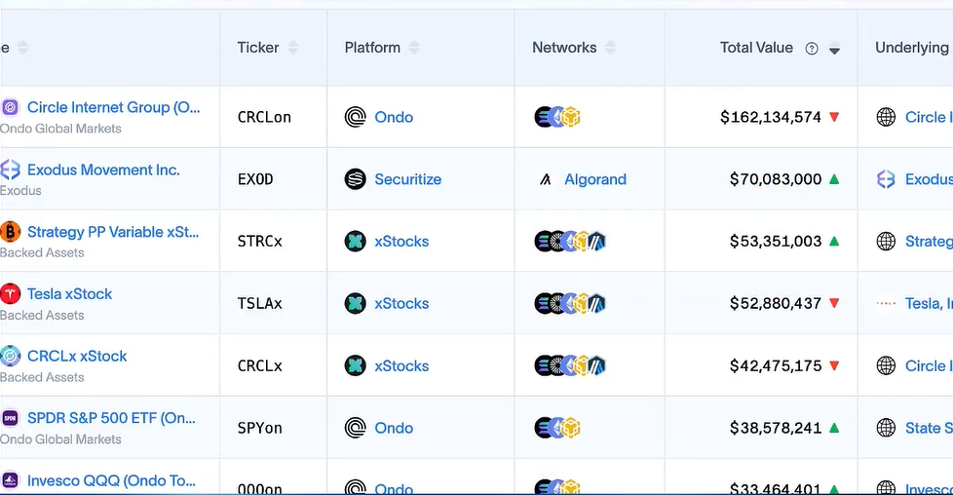Click the CRCLx xStock logo icon

10,356
